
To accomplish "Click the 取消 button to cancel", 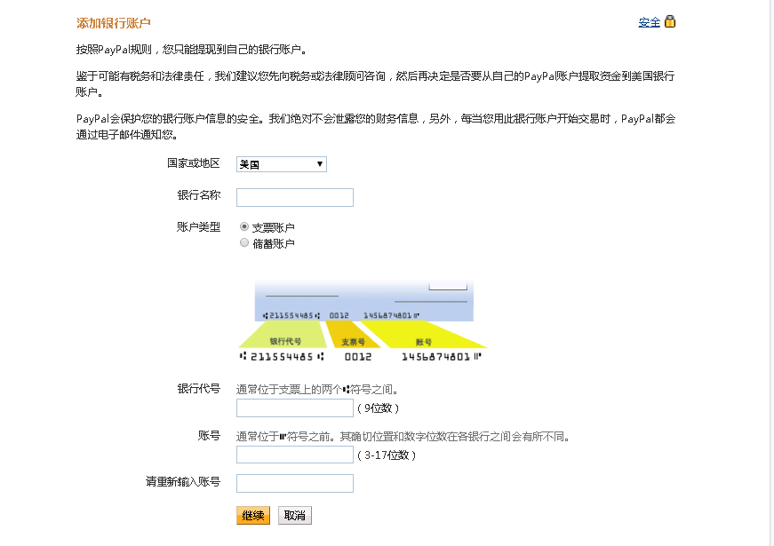I will pos(294,515).
